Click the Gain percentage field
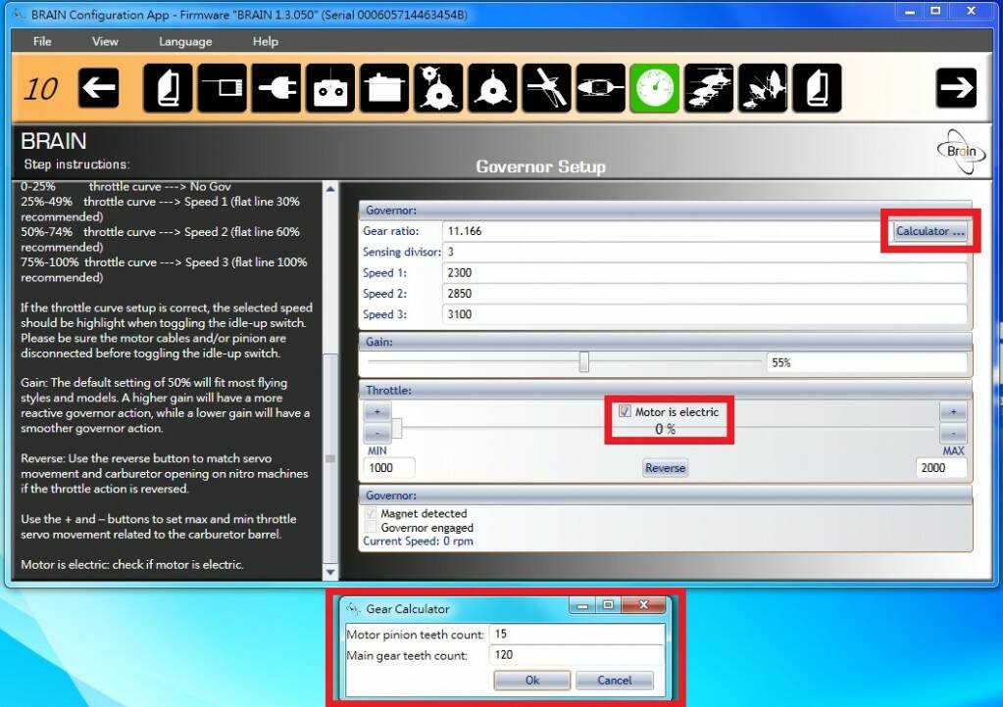 tap(866, 362)
